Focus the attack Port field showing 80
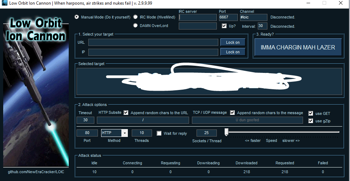 (87, 133)
